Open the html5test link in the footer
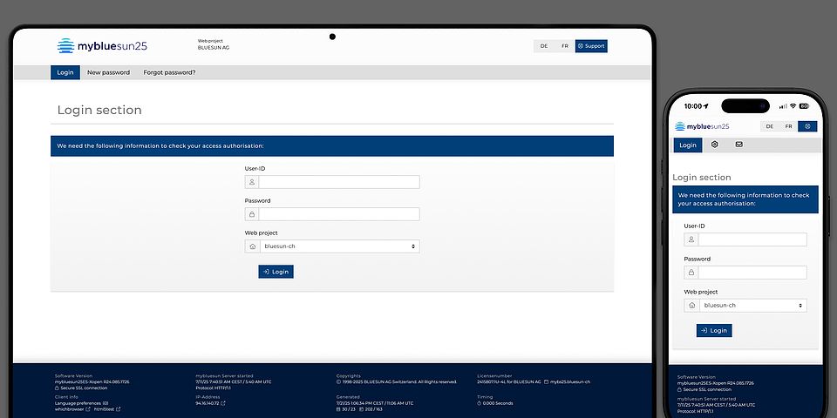This screenshot has height=418, width=837. click(107, 409)
